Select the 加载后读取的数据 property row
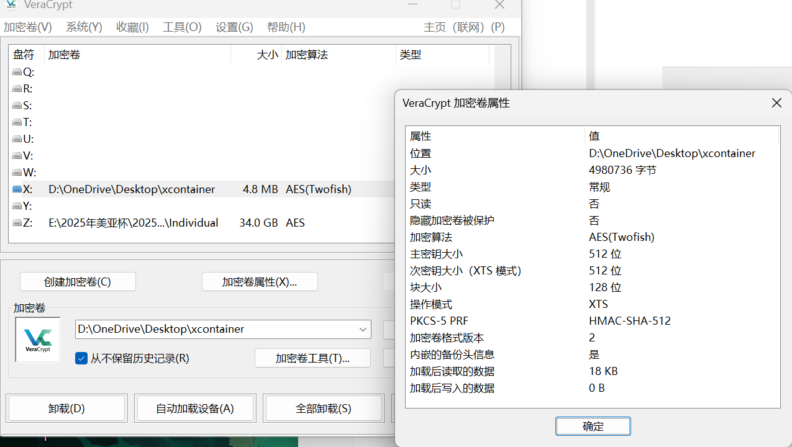The height and width of the screenshot is (447, 792). [593, 371]
